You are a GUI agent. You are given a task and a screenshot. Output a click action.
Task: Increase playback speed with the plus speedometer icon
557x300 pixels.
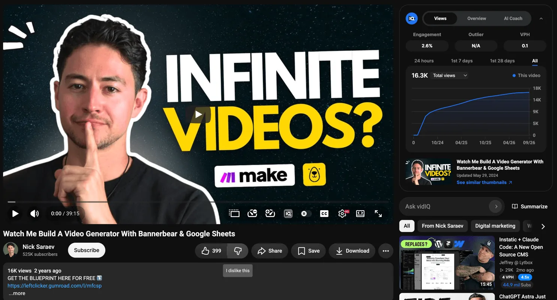click(270, 214)
